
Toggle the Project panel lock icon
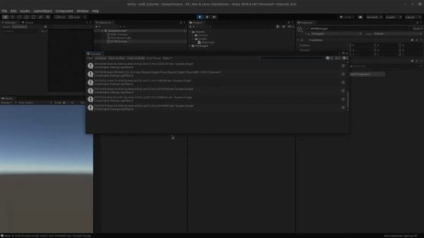(289, 22)
